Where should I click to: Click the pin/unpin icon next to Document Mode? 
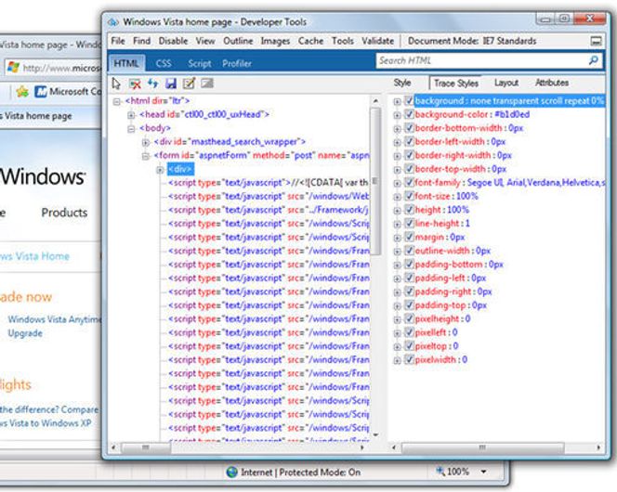point(597,41)
